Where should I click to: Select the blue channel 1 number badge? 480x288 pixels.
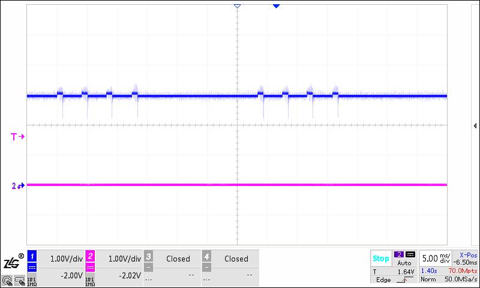coord(32,256)
